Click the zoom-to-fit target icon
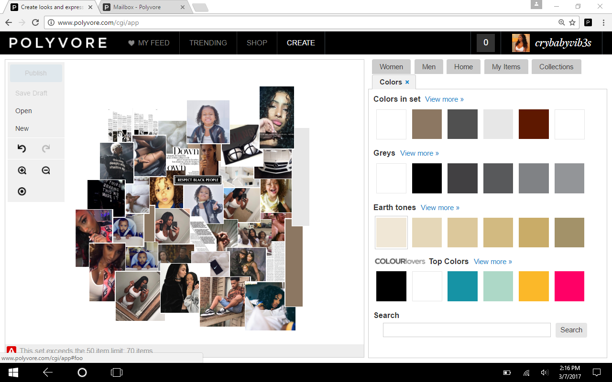The width and height of the screenshot is (612, 382). (22, 191)
